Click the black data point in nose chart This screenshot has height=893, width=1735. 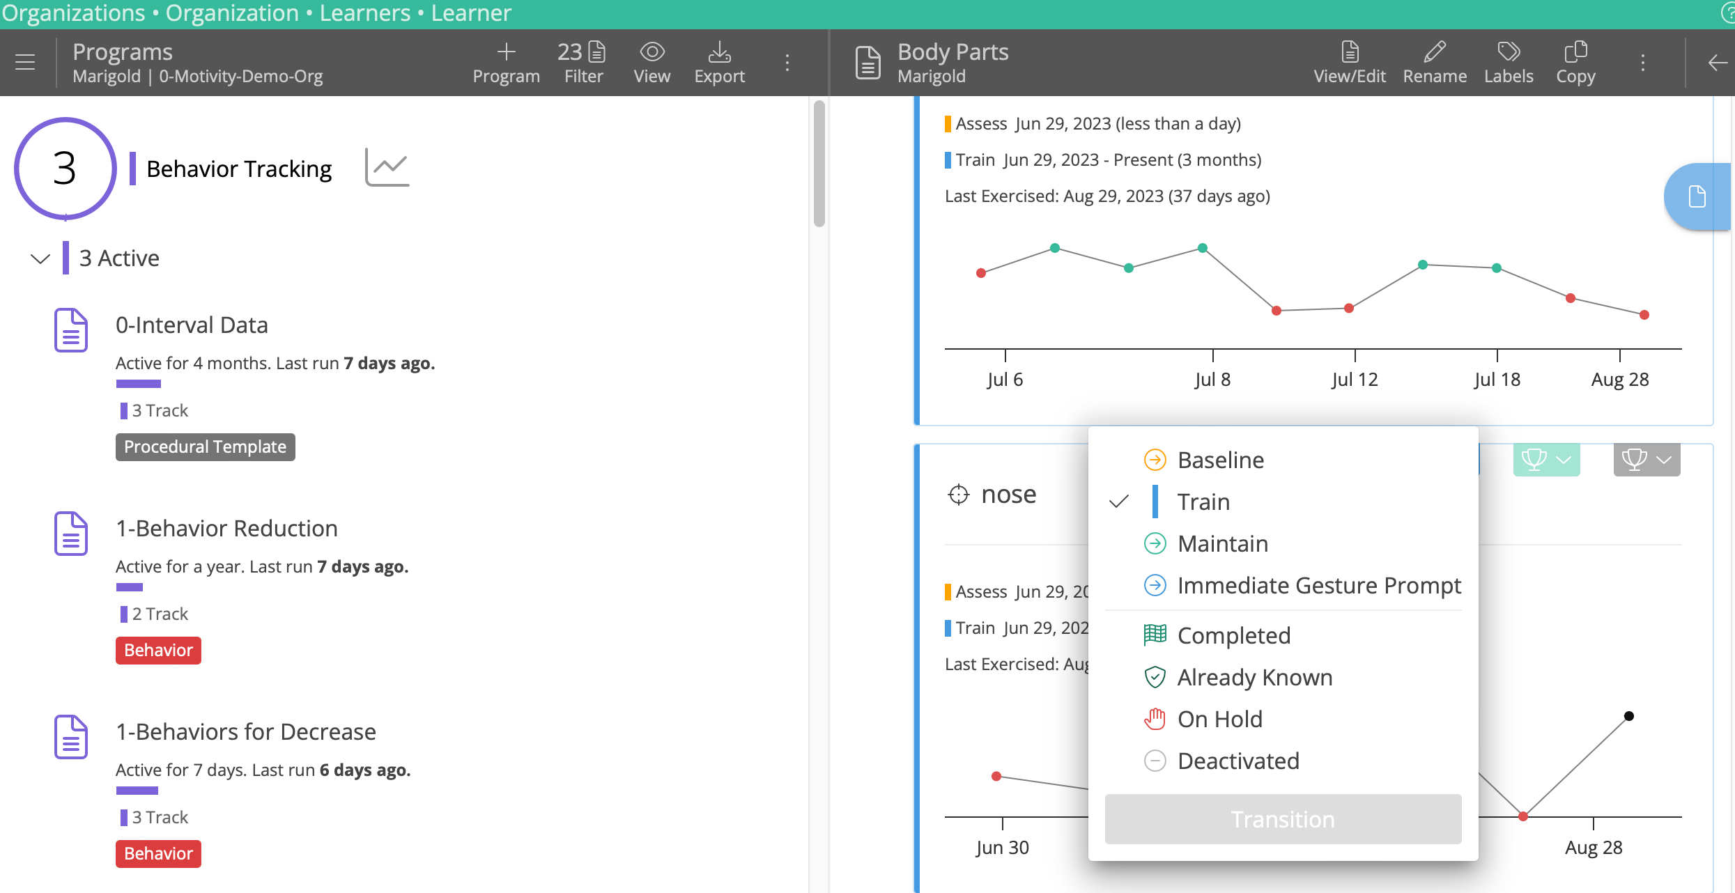coord(1629,716)
